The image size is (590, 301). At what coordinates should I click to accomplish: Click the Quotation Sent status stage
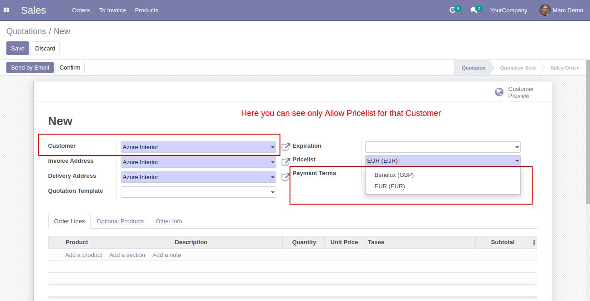(x=518, y=68)
